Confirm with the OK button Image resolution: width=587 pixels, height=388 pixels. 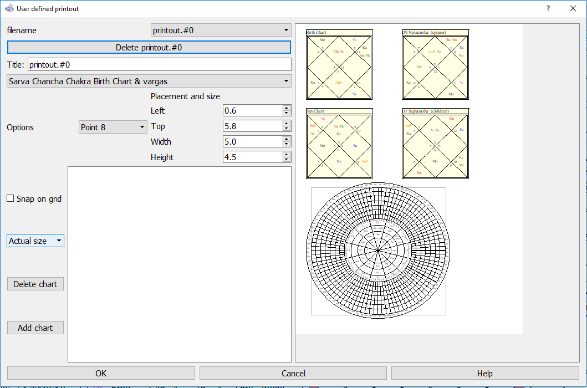[101, 373]
